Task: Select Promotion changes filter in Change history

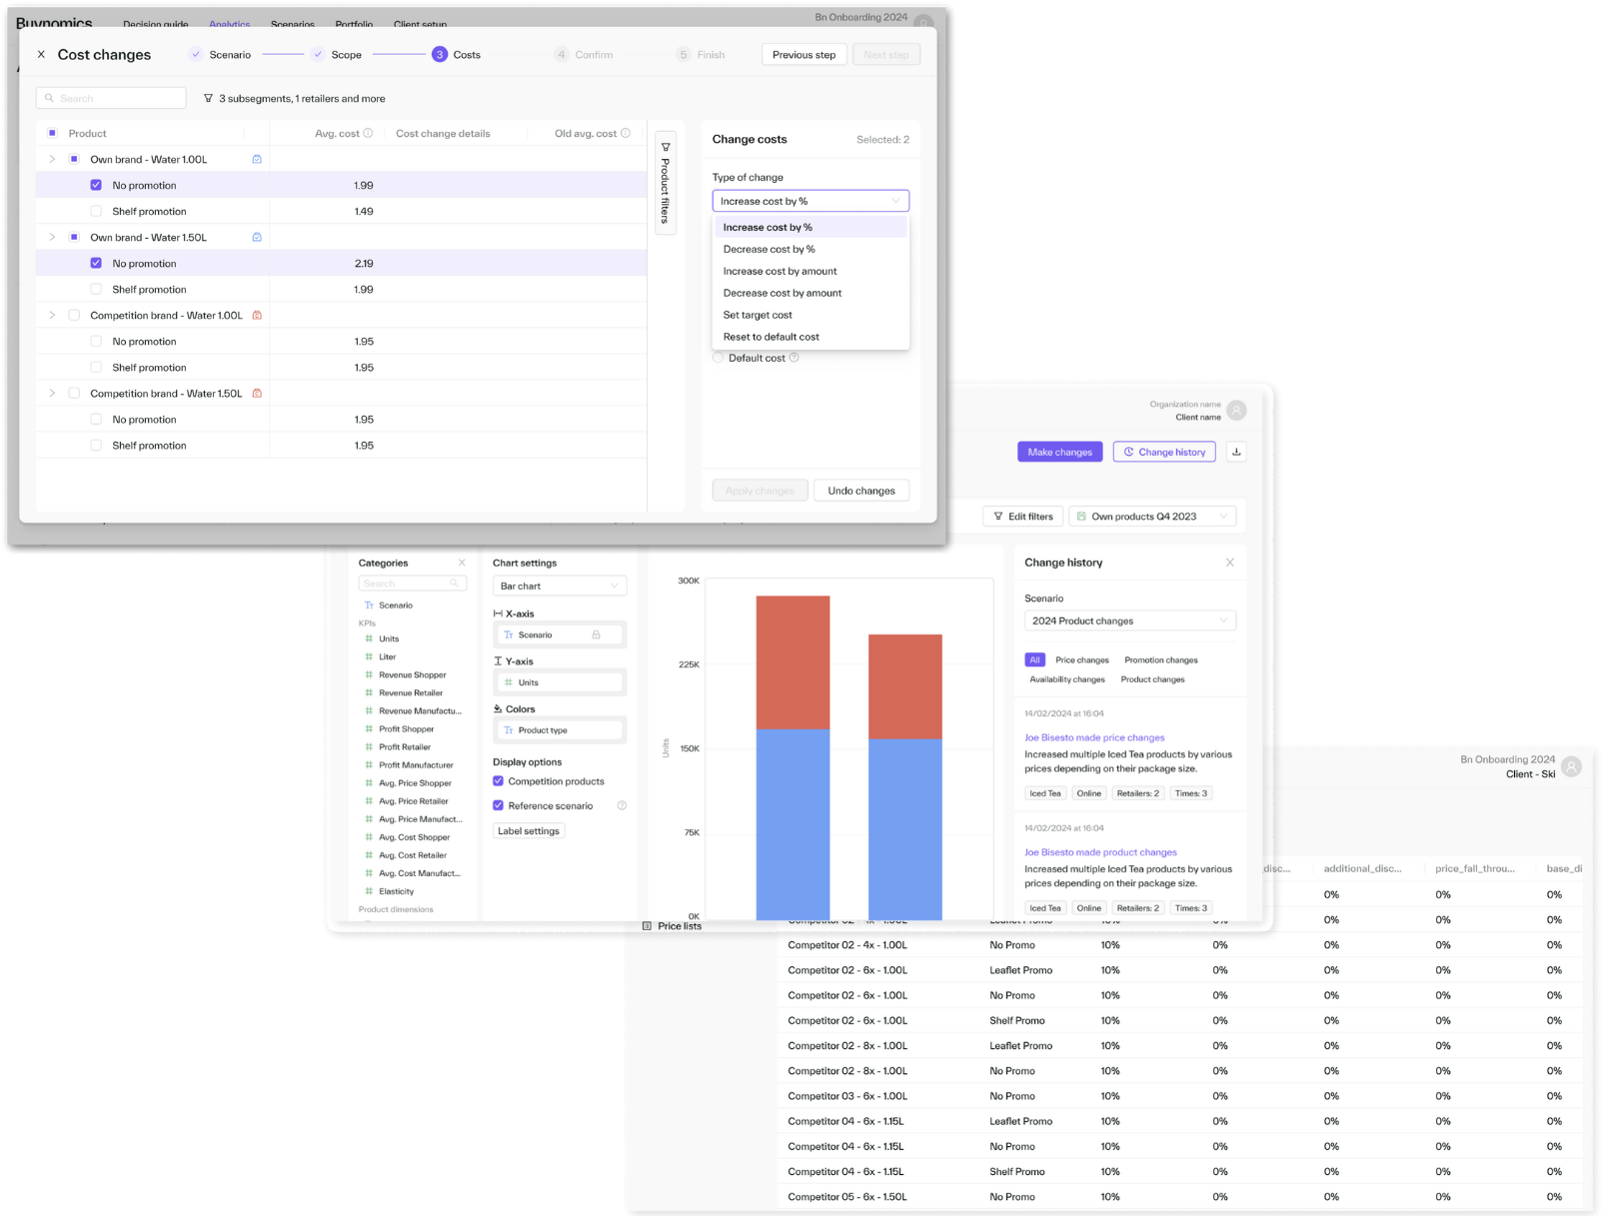Action: [1160, 659]
